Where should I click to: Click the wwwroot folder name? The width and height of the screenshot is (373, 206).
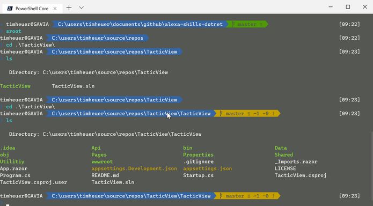point(102,162)
